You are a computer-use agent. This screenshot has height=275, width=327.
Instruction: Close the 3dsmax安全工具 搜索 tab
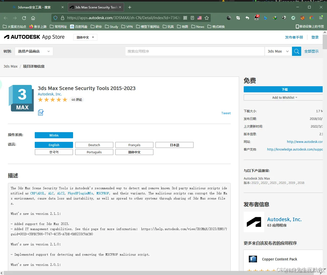point(63,7)
